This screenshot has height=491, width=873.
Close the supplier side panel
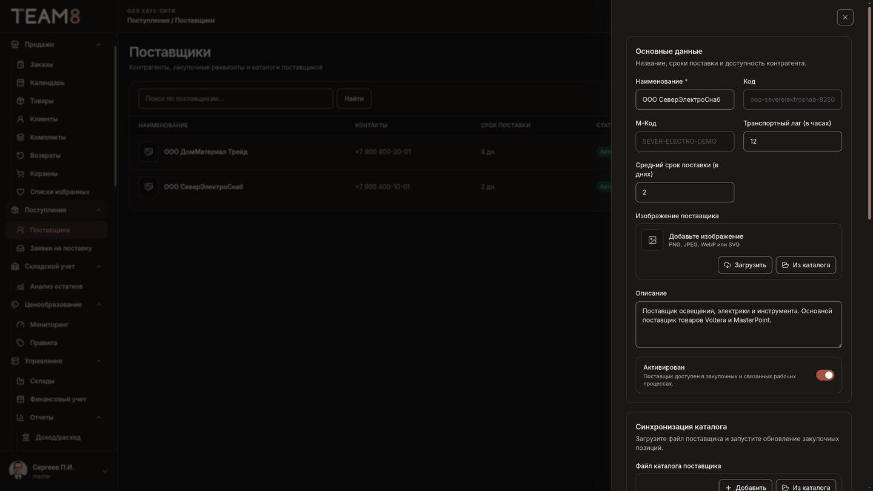coord(845,17)
